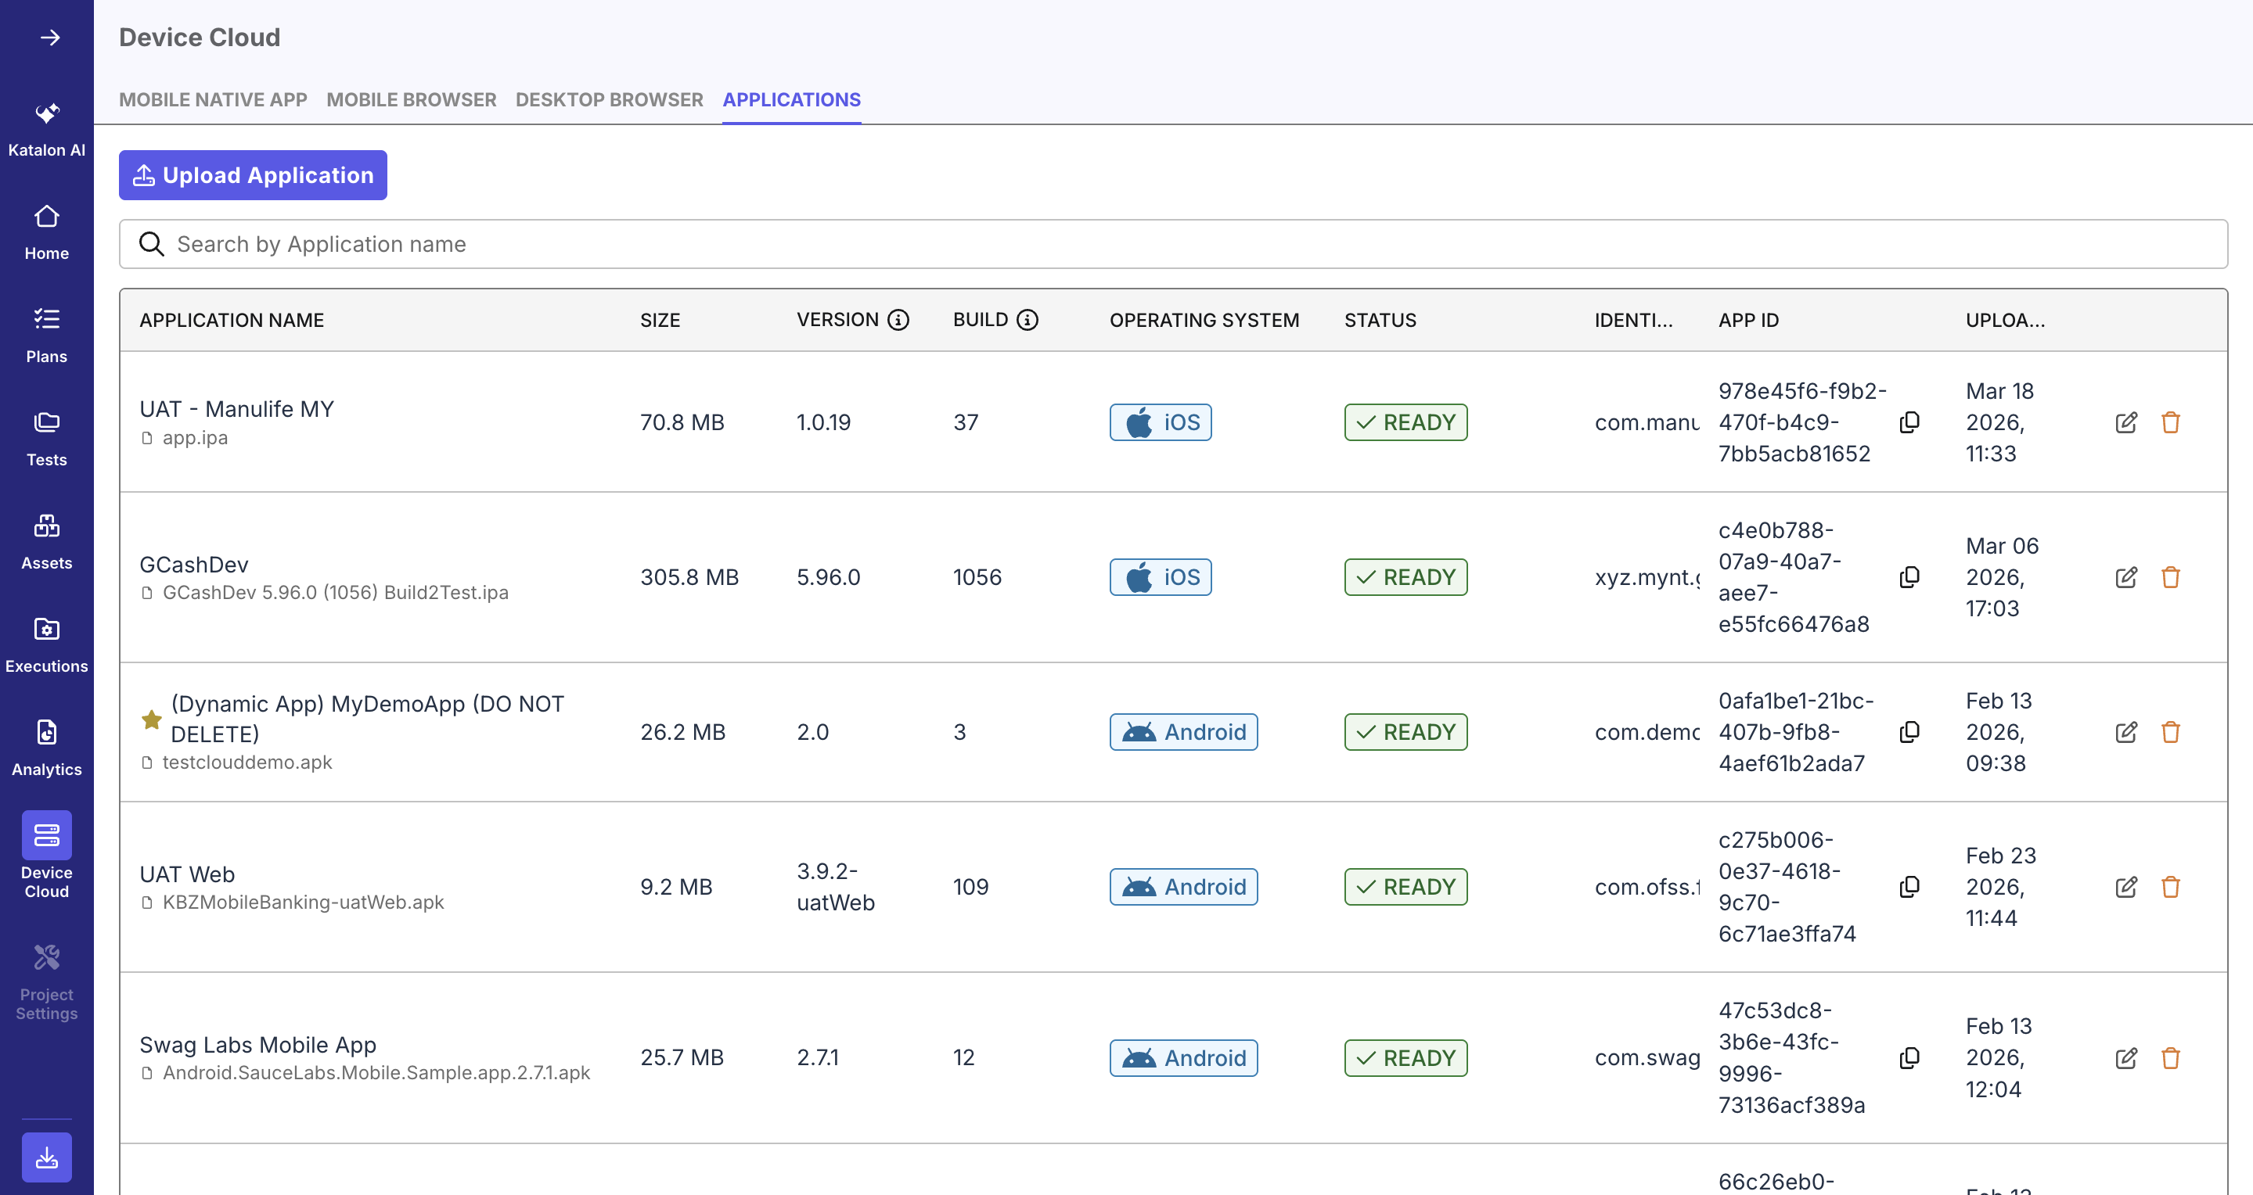This screenshot has height=1195, width=2253.
Task: Unstar the Dynamic App MyDemoApp entry
Action: [x=152, y=719]
